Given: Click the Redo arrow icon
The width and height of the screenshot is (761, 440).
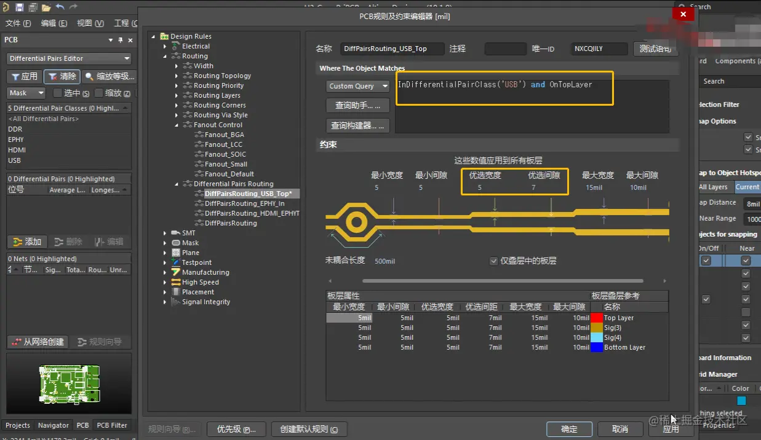Looking at the screenshot, I should pos(74,7).
